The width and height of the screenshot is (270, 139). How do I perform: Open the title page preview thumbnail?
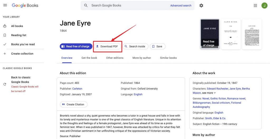coord(231,34)
